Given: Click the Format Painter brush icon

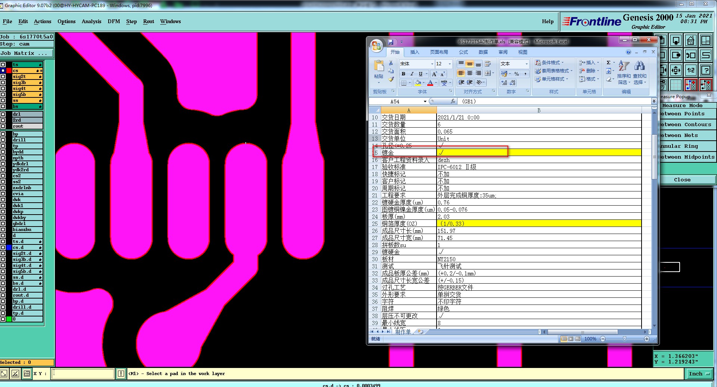Looking at the screenshot, I should [391, 79].
